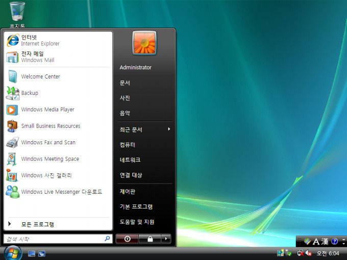The image size is (347, 260).
Task: Click language bar input mode A
Action: pos(316,242)
